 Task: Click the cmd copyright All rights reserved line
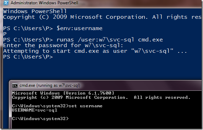click(x=101, y=97)
